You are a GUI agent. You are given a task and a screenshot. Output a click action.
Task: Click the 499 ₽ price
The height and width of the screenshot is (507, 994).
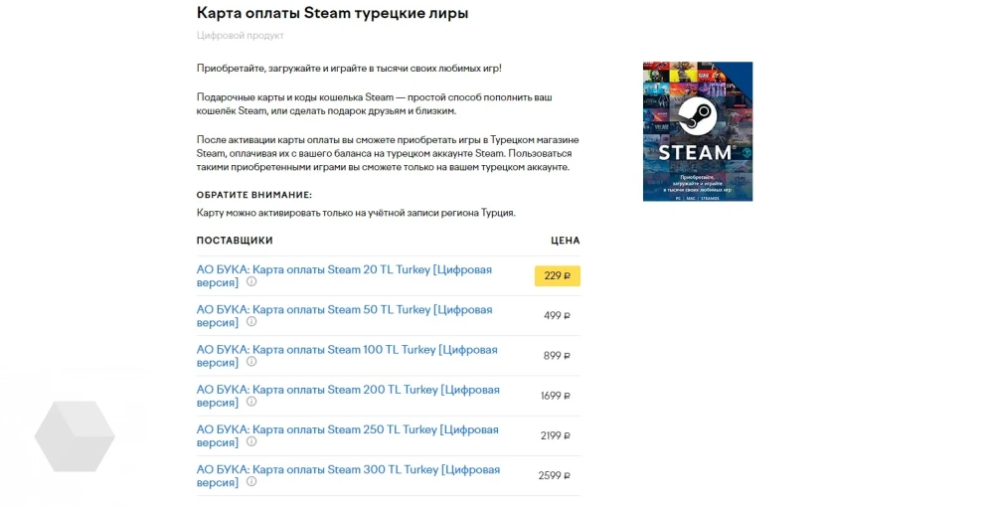pos(557,316)
